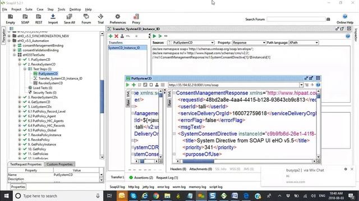This screenshot has height=201, width=359.
Task: Add a new transfer with green plus
Action: [x=111, y=36]
